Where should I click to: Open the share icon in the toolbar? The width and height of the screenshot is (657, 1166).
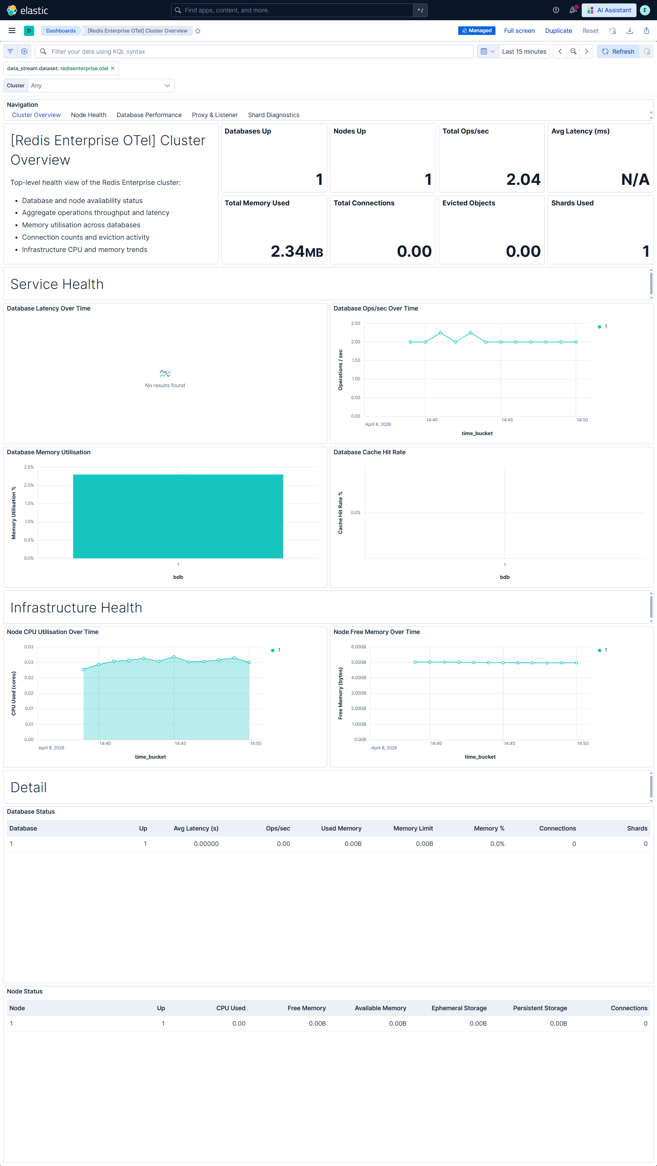pos(646,30)
